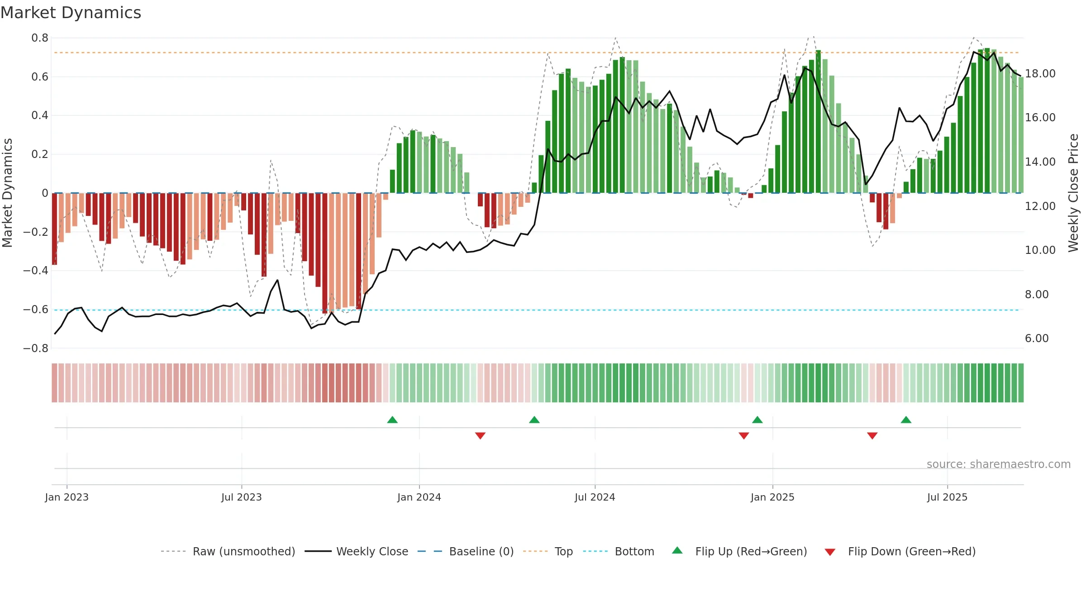Click the −0.4 left axis tick
The width and height of the screenshot is (1086, 611).
click(36, 271)
